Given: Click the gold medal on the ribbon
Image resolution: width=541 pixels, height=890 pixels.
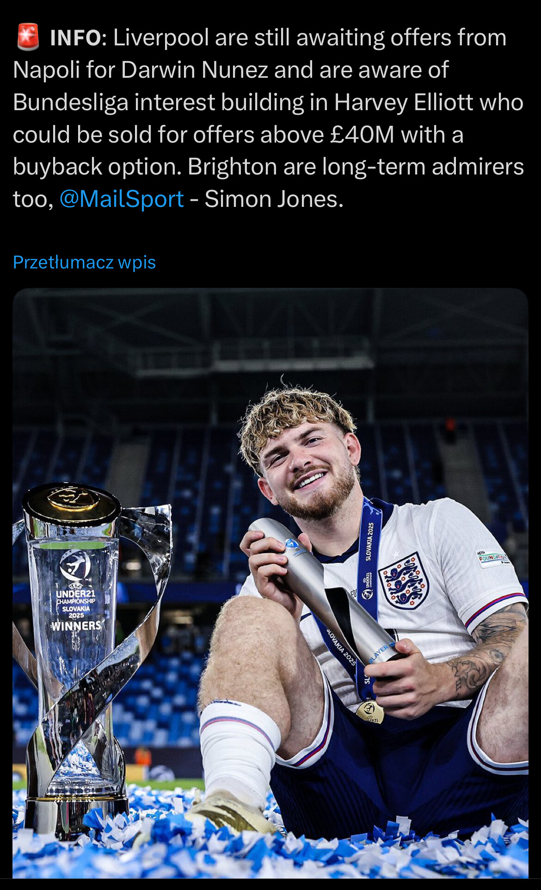Looking at the screenshot, I should coord(369,711).
